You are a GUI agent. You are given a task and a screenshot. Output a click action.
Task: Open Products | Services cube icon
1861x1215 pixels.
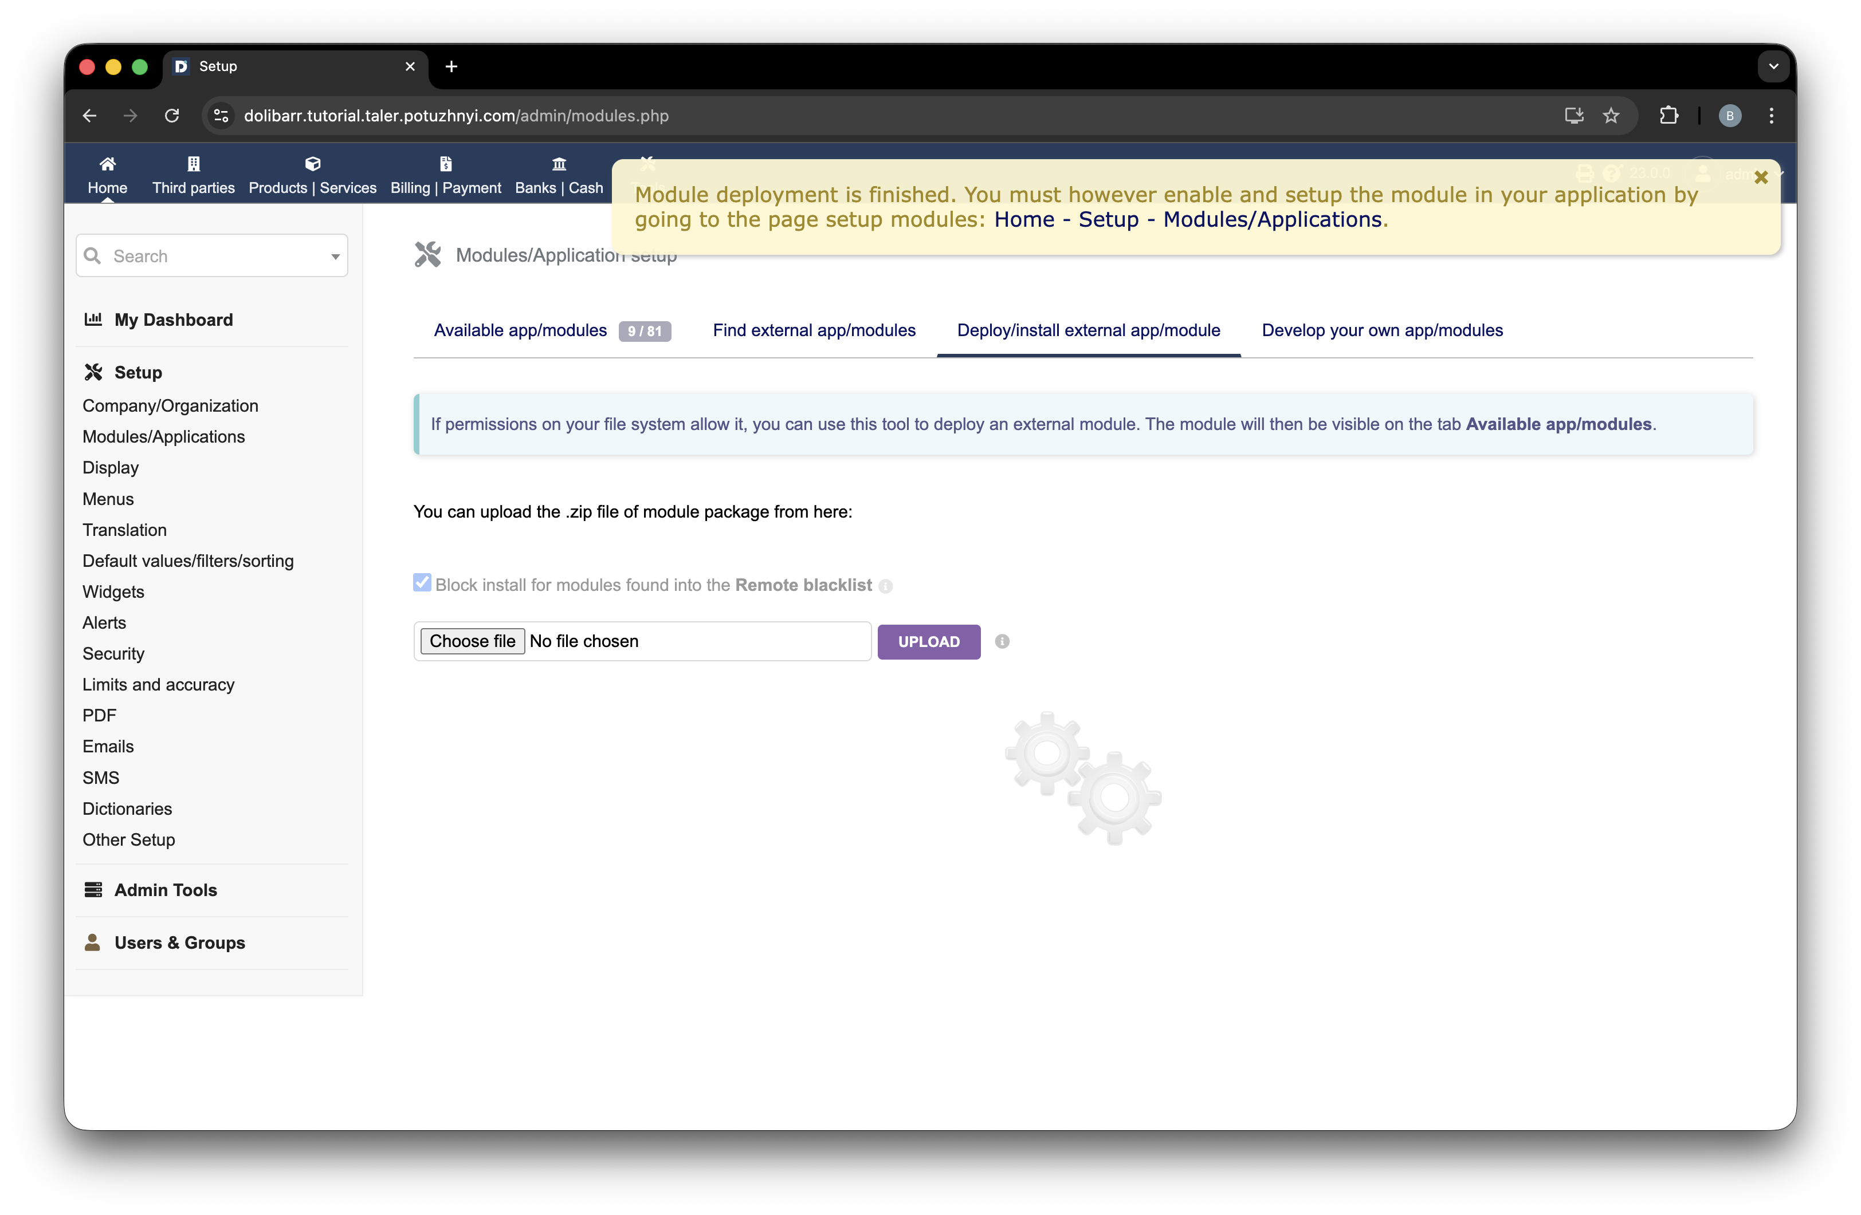[x=312, y=164]
